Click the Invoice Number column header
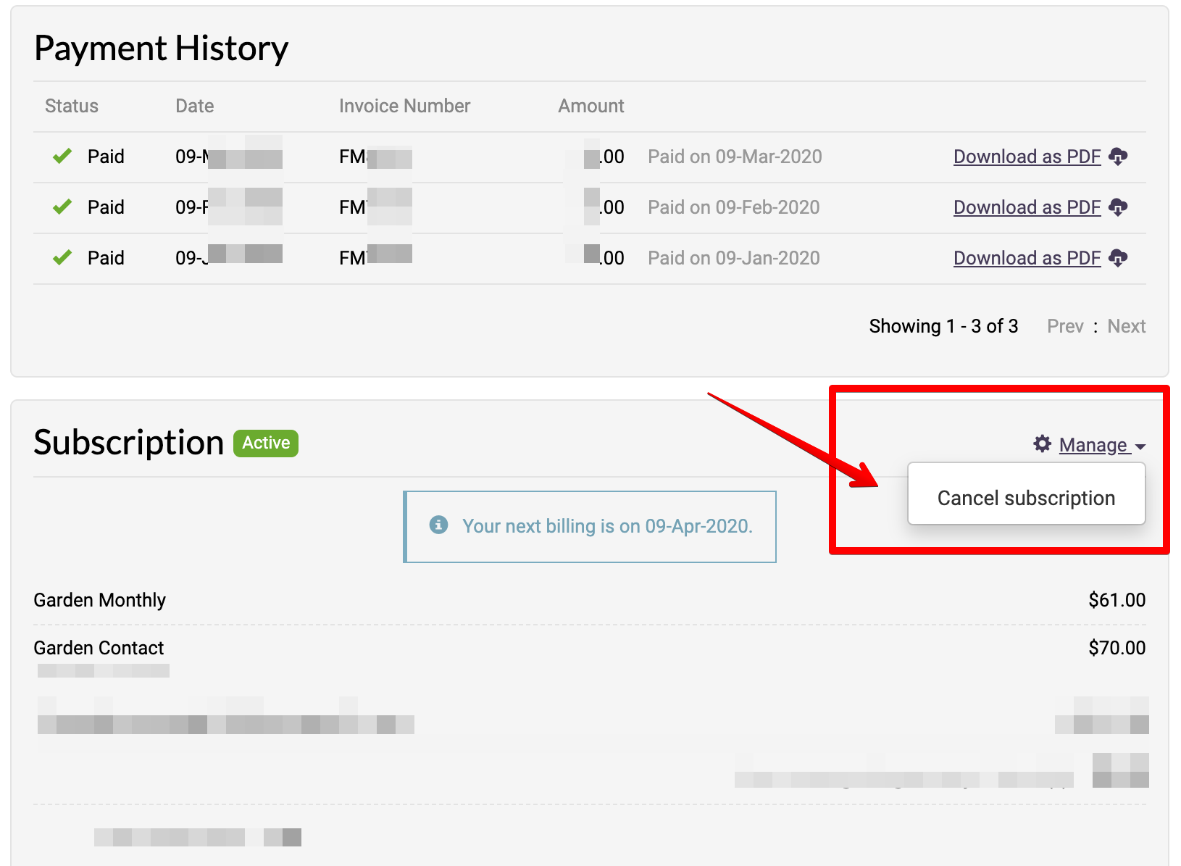Image resolution: width=1181 pixels, height=866 pixels. pyautogui.click(x=404, y=106)
